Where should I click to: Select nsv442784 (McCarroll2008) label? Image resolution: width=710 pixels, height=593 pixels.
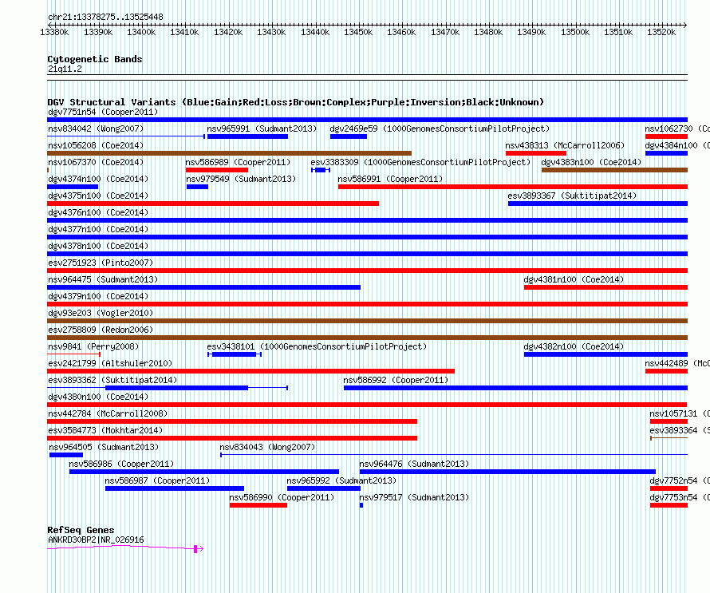click(108, 413)
